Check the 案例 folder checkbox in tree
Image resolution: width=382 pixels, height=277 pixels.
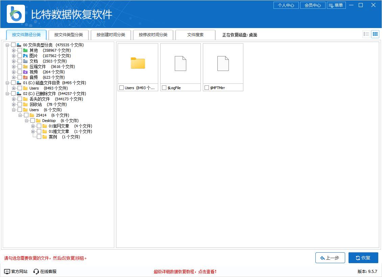(39, 137)
